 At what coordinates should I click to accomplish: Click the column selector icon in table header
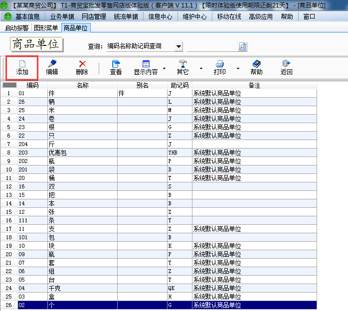(x=9, y=85)
